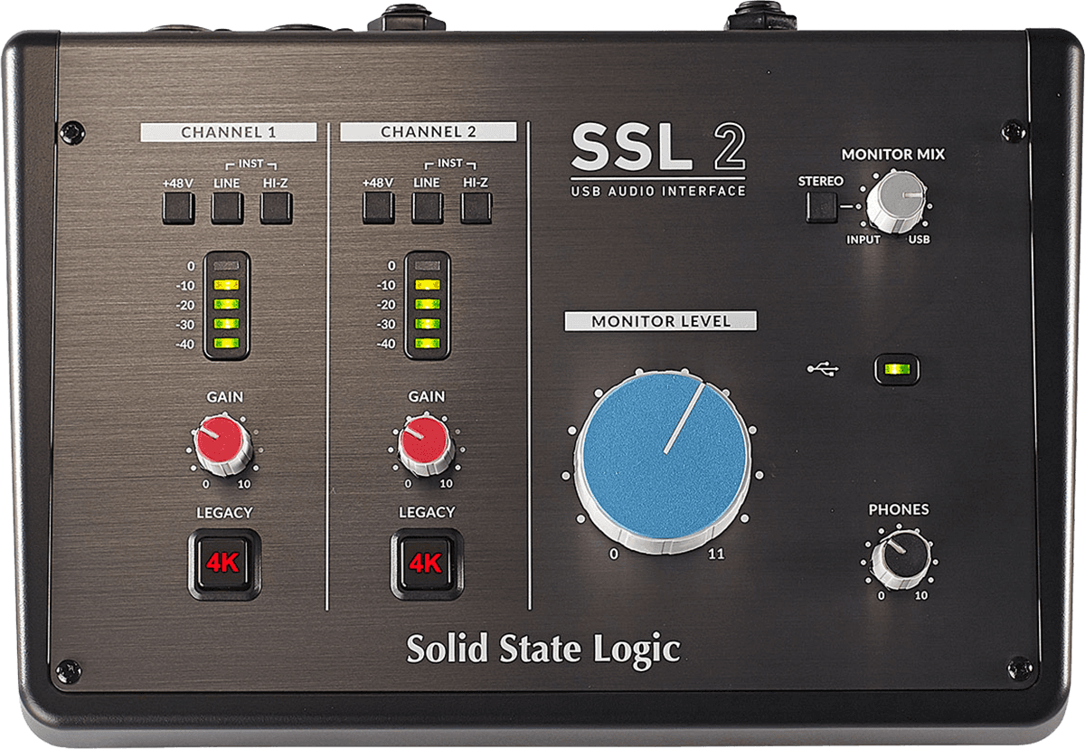Click the USB label under Monitor Mix
Viewport: 1085px width, 749px height.
click(920, 240)
